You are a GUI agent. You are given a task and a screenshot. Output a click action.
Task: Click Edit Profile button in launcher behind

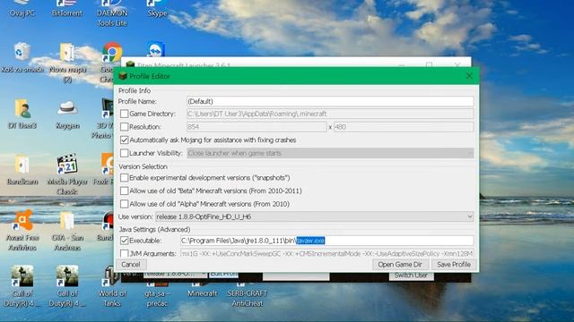tap(223, 274)
